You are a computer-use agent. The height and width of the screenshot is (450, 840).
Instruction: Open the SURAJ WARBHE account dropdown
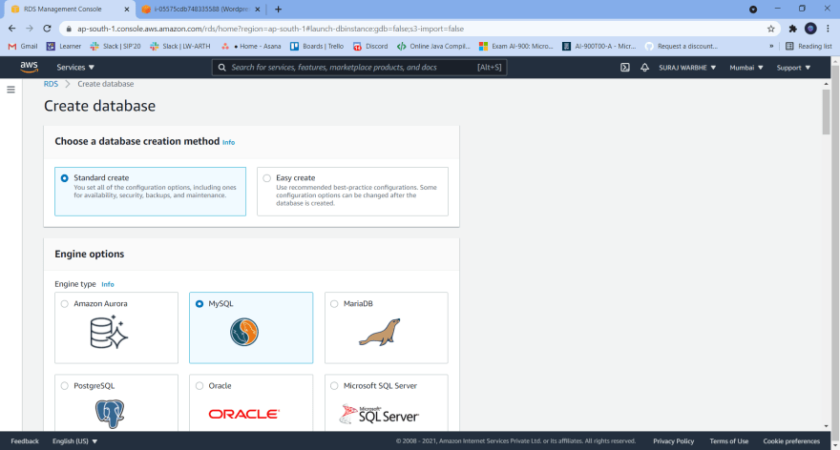[687, 68]
